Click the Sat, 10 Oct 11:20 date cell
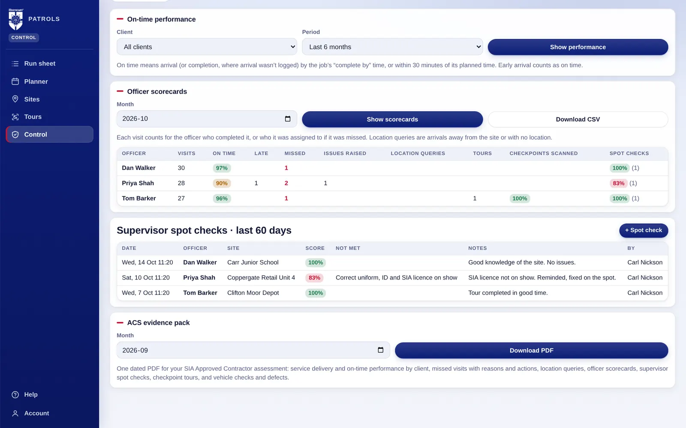 pos(146,278)
